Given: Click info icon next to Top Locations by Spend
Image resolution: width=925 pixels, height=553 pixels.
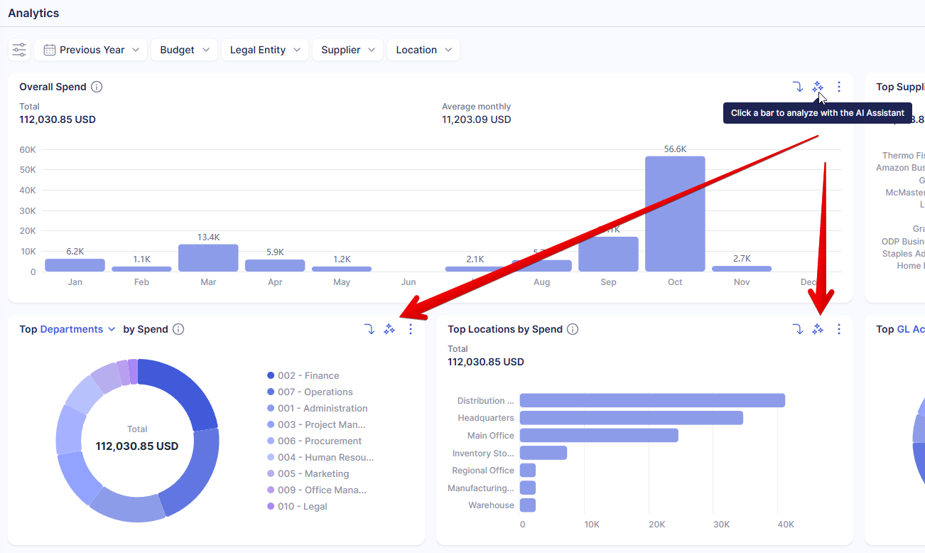Looking at the screenshot, I should coord(573,329).
